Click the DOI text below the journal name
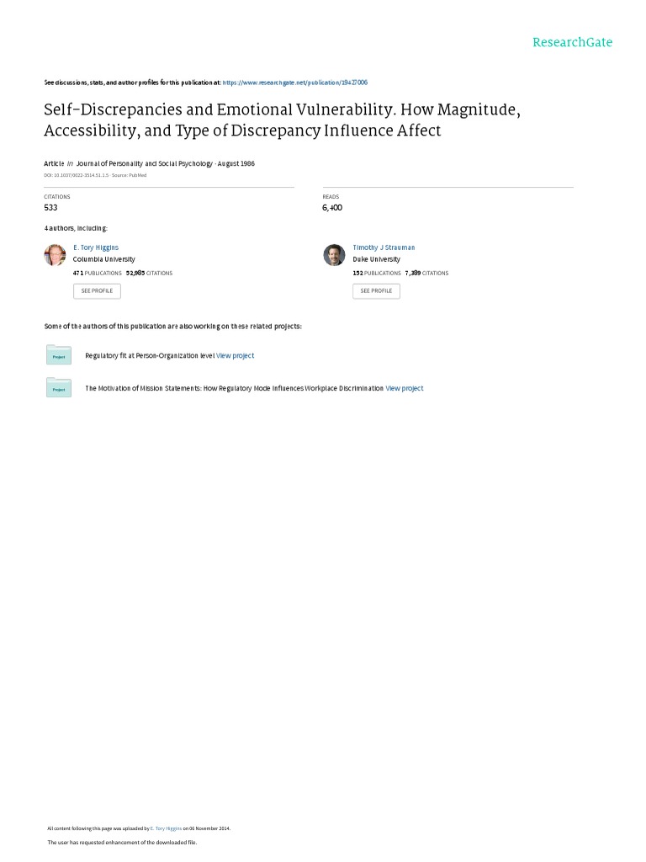Viewport: 646px width, 862px height. pos(77,175)
